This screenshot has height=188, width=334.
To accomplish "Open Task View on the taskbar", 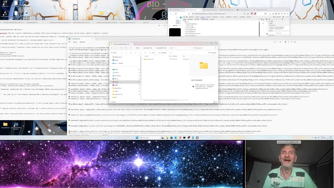I will point(163,138).
